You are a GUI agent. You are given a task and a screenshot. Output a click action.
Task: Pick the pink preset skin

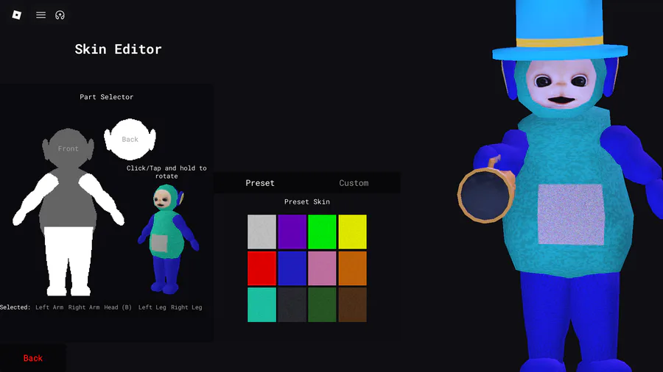coord(322,268)
